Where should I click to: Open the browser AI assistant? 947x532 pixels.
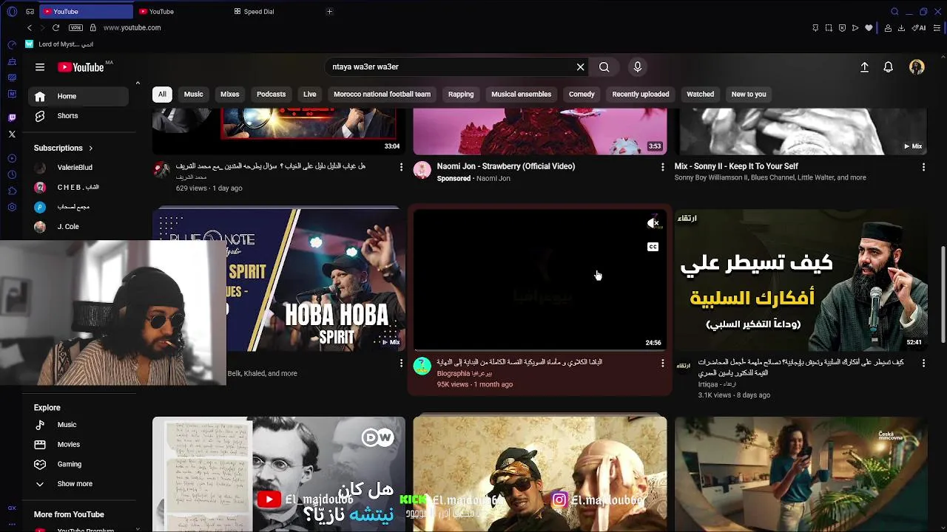tap(920, 28)
